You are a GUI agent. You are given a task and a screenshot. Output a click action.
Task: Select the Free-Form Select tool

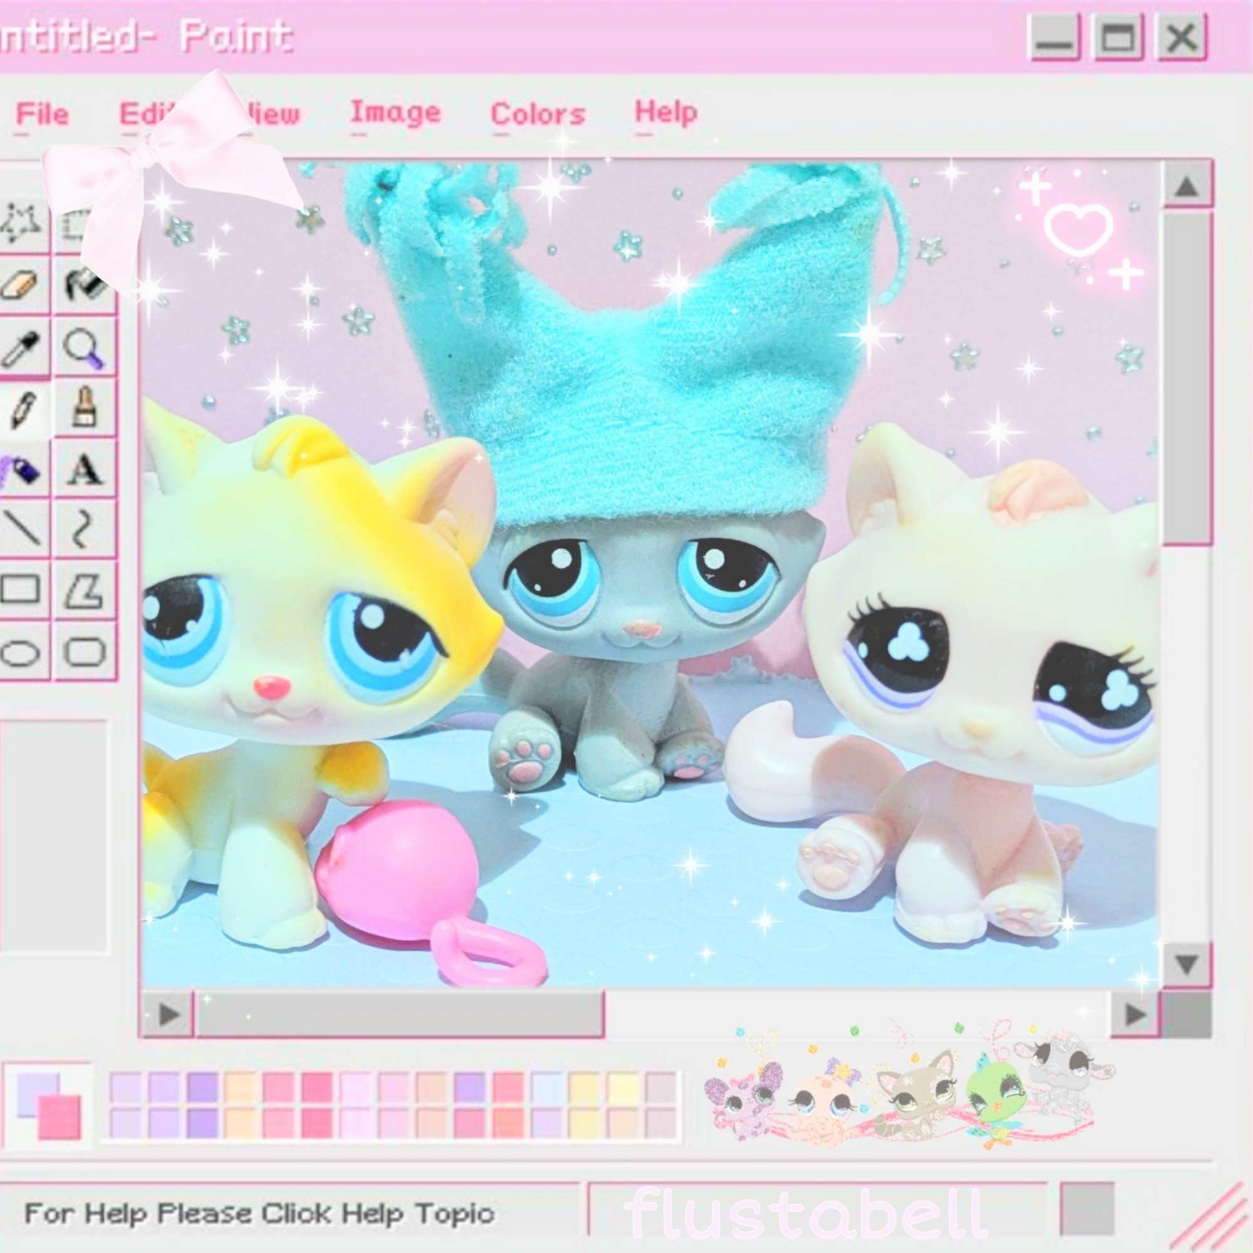[x=21, y=222]
